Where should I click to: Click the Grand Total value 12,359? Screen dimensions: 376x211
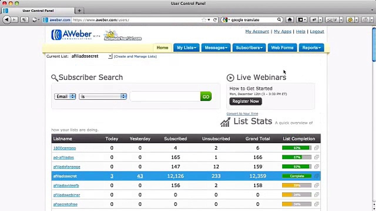pos(258,176)
